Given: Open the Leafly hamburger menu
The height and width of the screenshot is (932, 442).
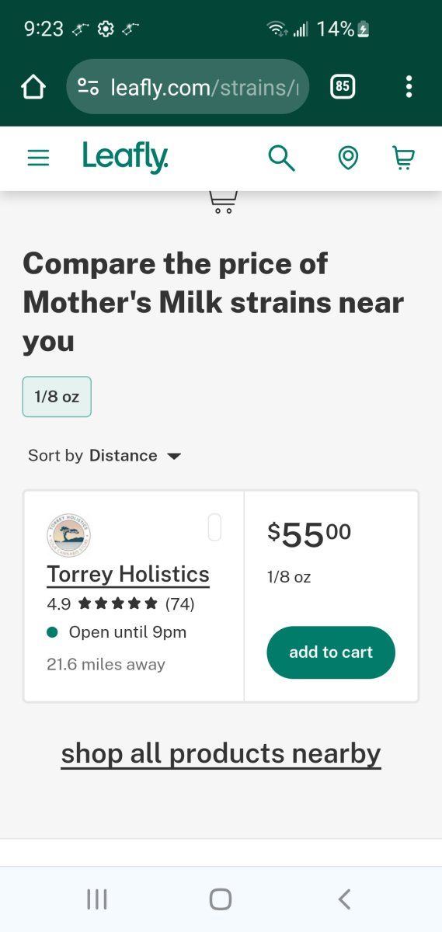Looking at the screenshot, I should point(38,158).
